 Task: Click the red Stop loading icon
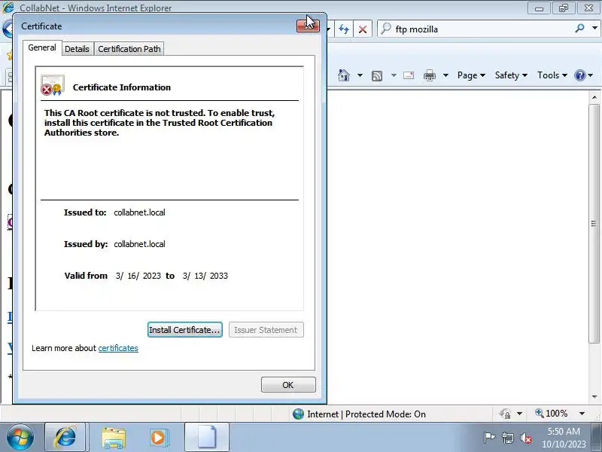point(363,29)
